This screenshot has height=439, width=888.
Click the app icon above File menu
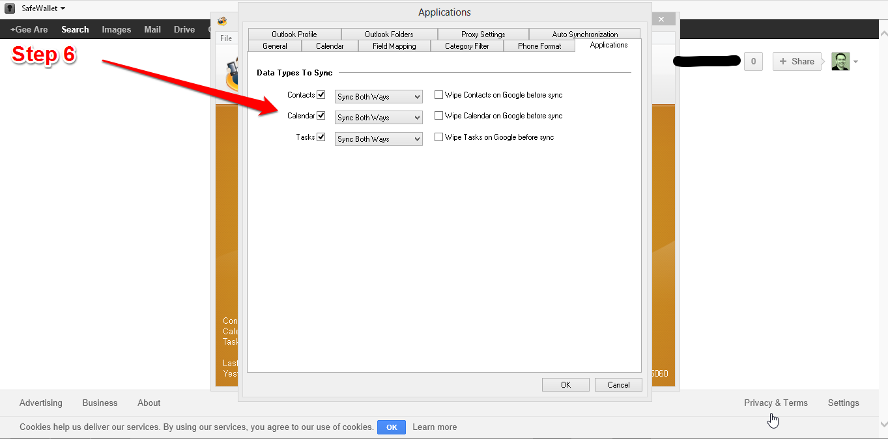tap(223, 21)
